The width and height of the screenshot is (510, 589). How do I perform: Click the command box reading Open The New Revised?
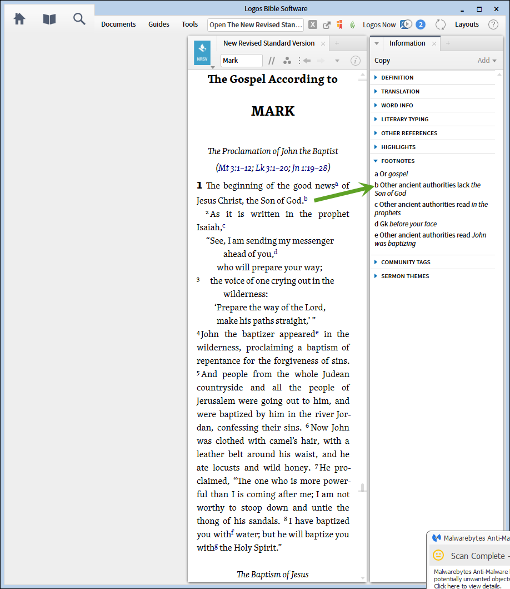(x=256, y=25)
